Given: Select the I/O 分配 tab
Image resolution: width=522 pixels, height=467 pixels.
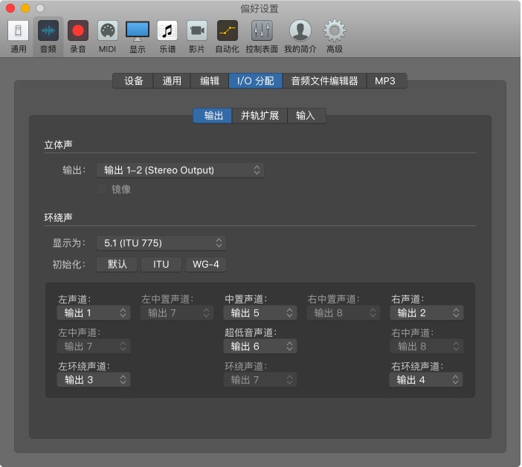Looking at the screenshot, I should click(256, 81).
